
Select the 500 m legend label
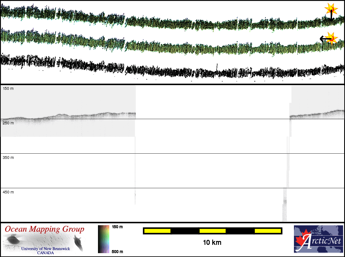[117, 251]
